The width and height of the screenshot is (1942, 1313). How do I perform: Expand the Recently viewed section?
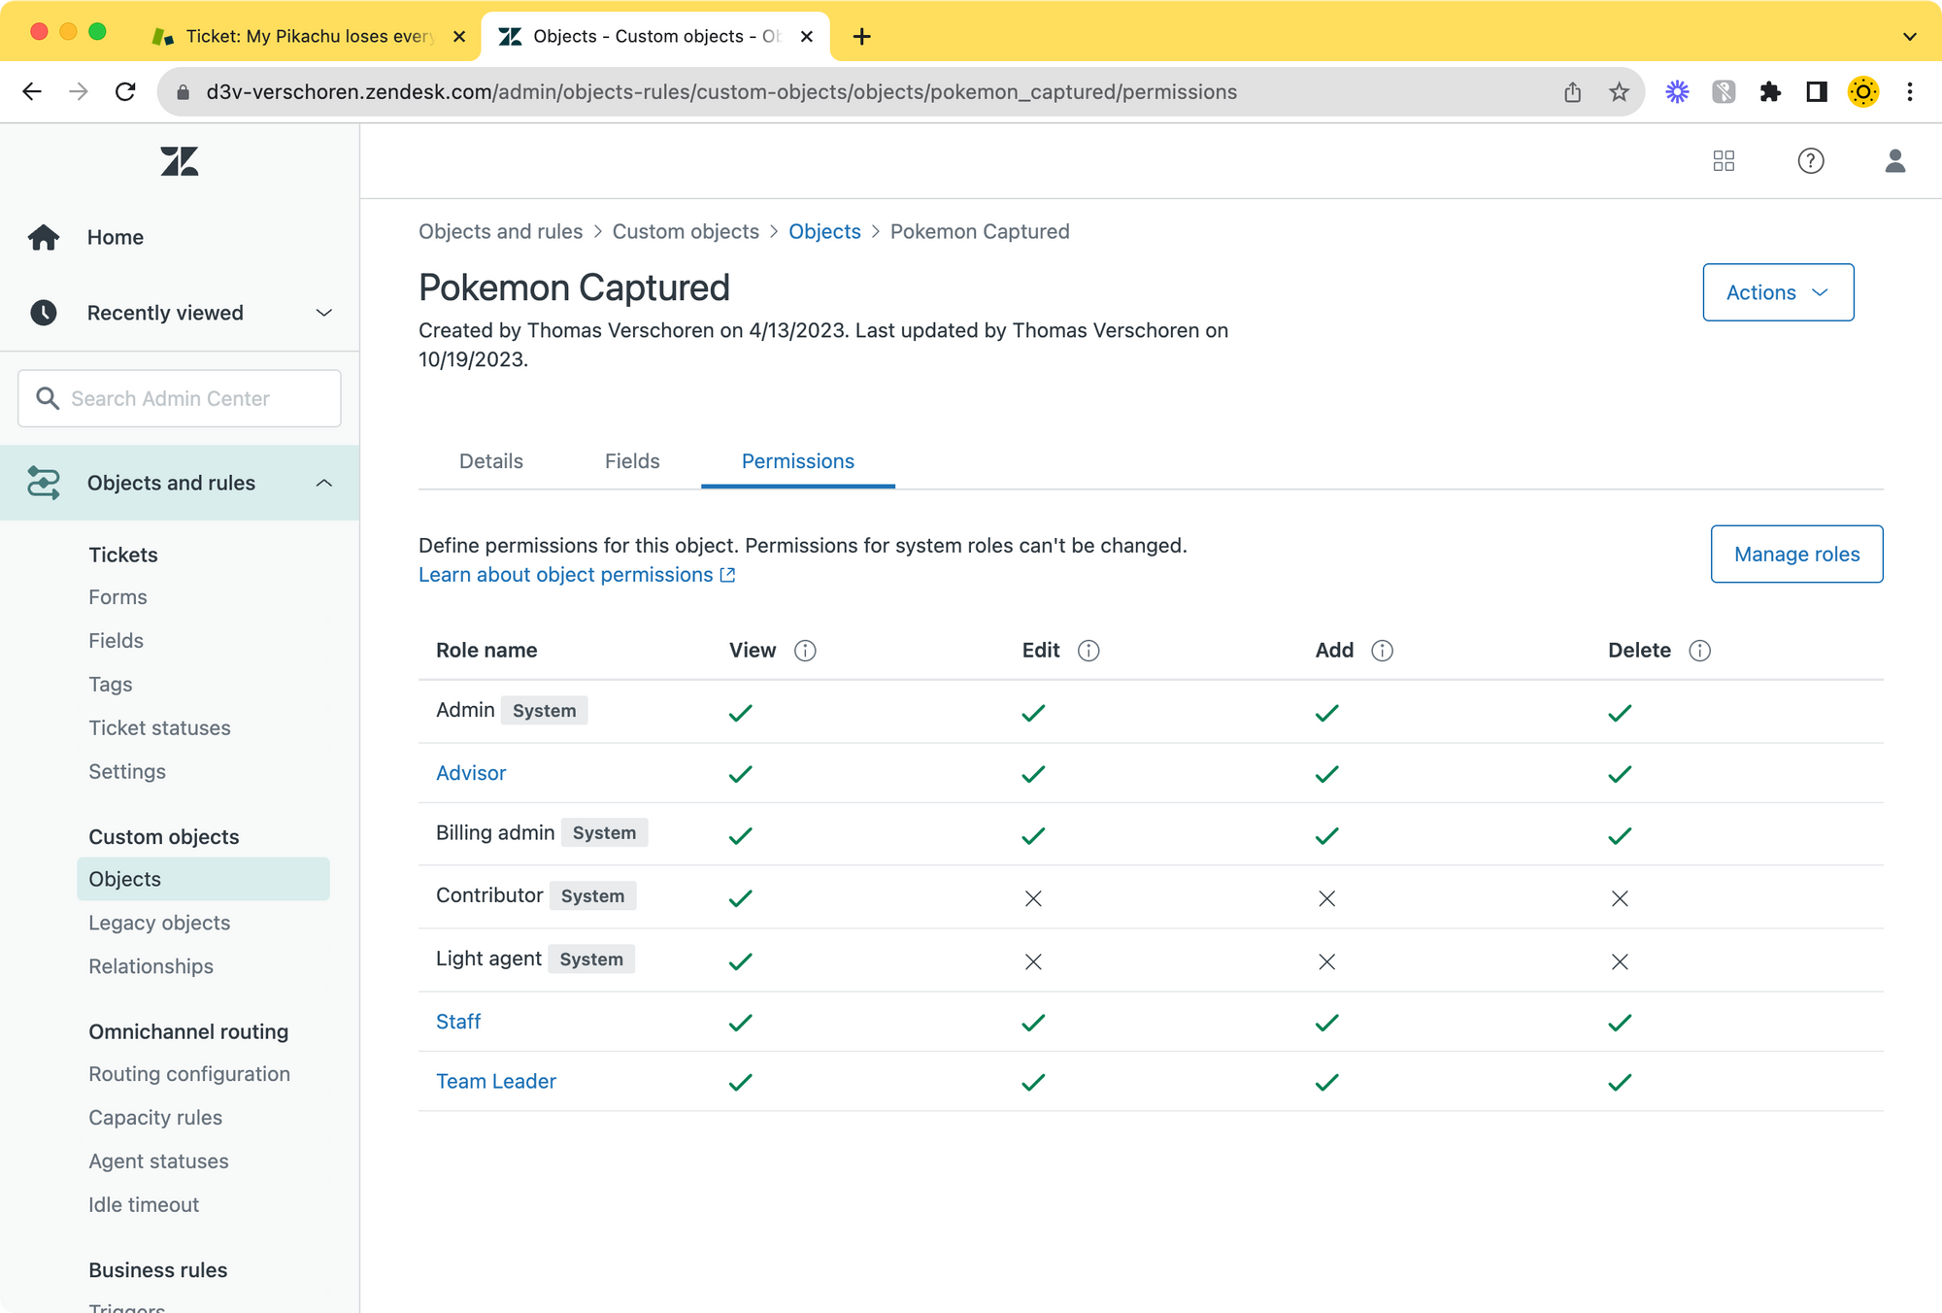[x=323, y=313]
